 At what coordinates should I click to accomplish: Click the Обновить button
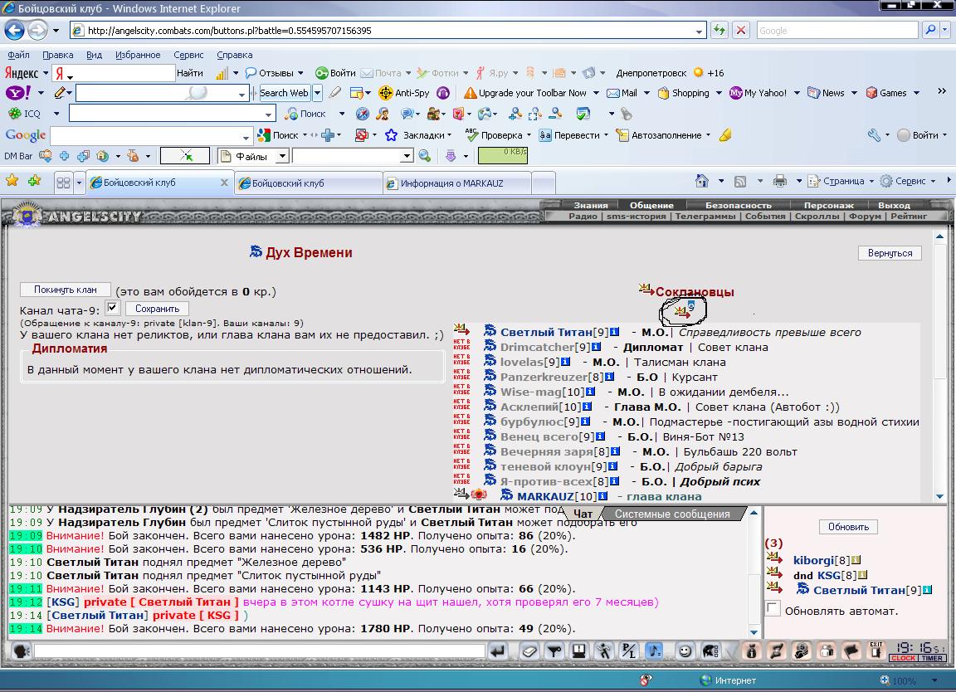pos(848,527)
